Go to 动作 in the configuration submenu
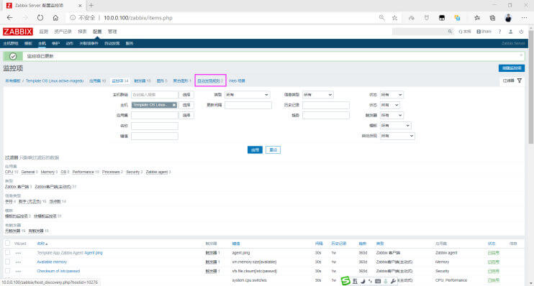 [70, 44]
